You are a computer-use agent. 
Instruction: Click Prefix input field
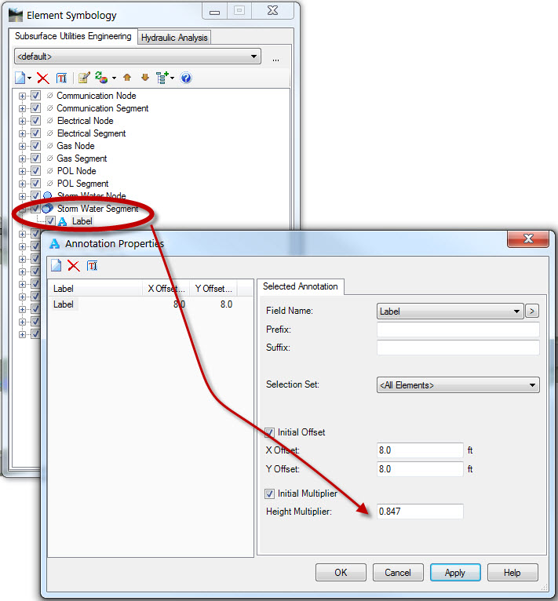[458, 330]
